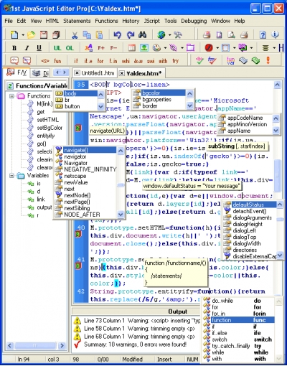Select the F/V panel tab
287x366 pixels.
(x=17, y=72)
